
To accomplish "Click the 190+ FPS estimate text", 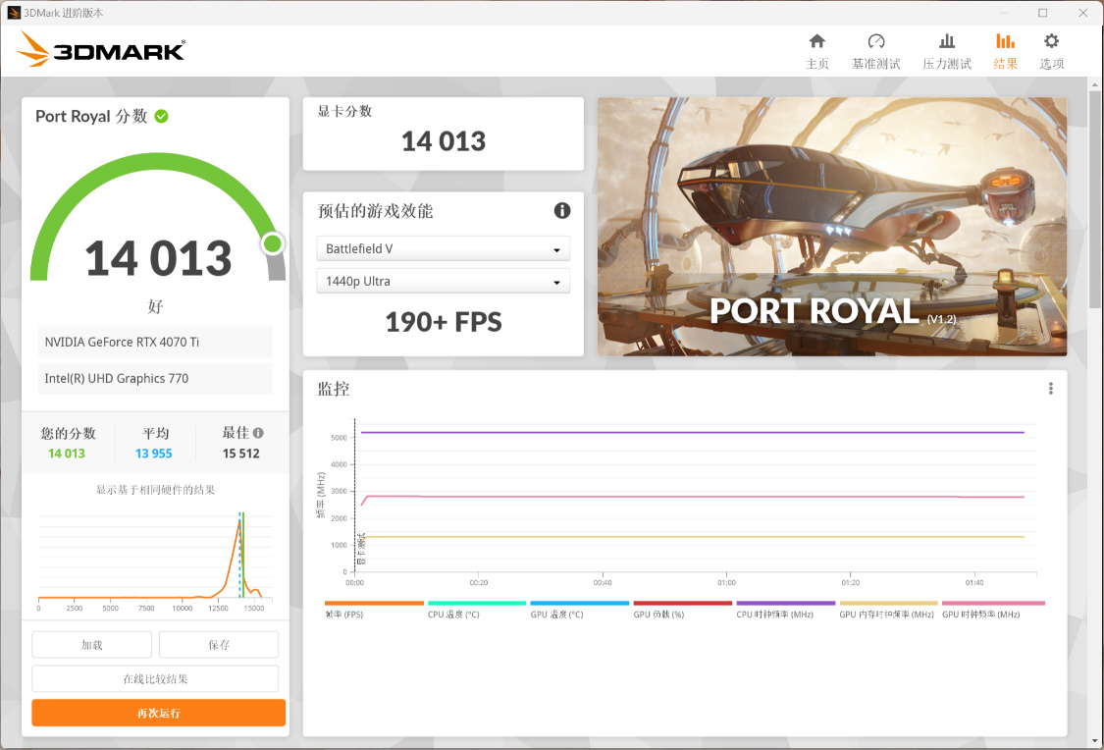I will (444, 322).
